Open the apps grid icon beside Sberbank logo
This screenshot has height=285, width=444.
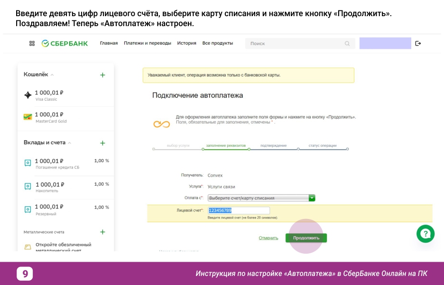[32, 43]
